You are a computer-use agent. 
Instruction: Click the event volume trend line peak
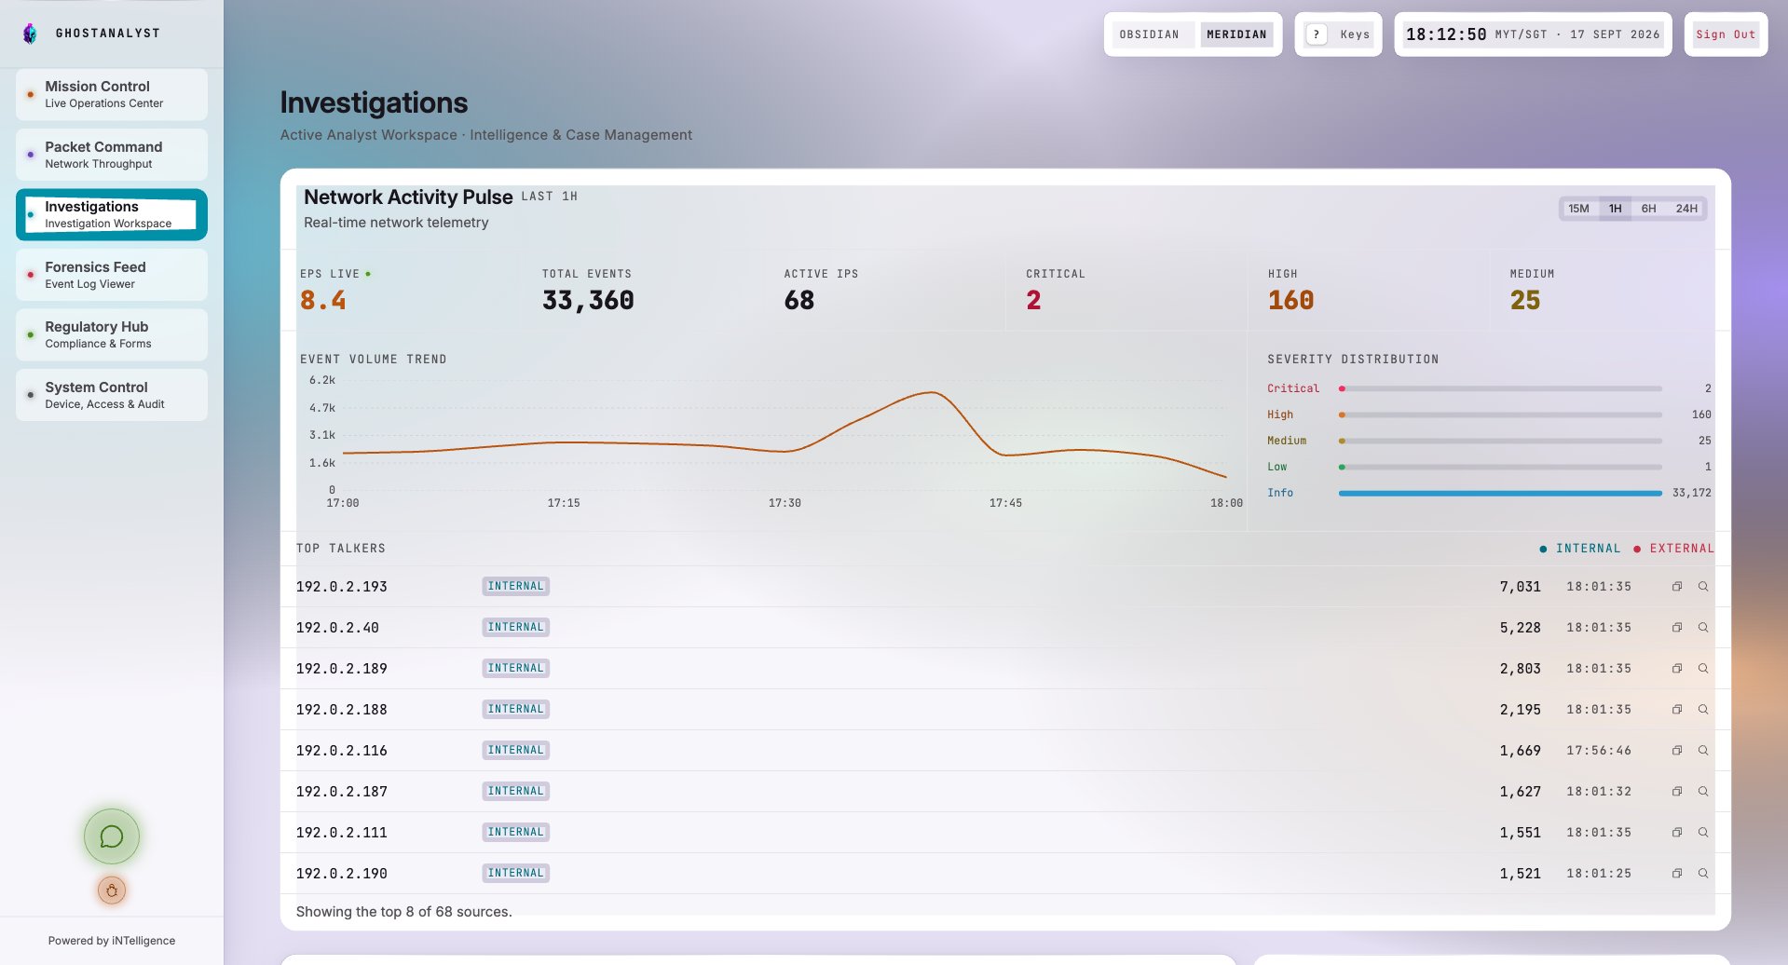coord(931,393)
